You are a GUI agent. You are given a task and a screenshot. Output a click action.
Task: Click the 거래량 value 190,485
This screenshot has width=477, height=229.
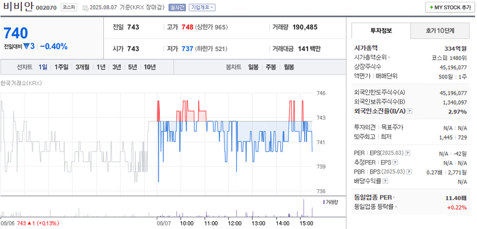(305, 27)
